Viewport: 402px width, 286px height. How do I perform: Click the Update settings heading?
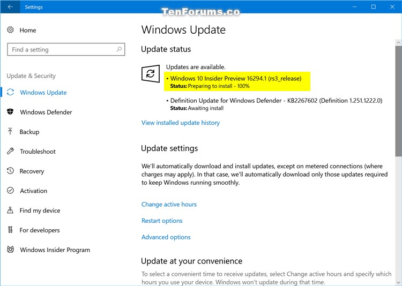click(169, 148)
